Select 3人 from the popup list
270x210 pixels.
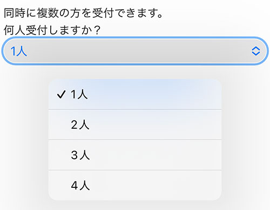135,155
